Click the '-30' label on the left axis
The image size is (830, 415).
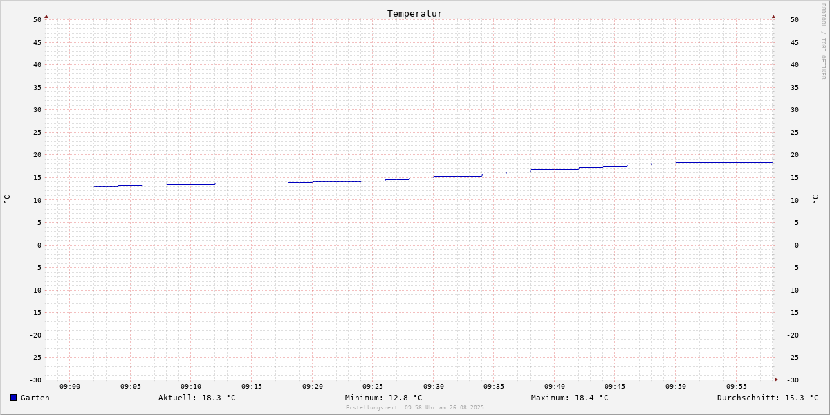click(x=35, y=380)
